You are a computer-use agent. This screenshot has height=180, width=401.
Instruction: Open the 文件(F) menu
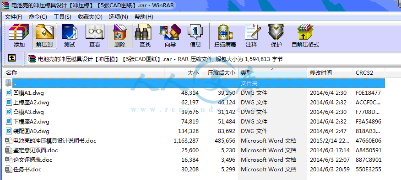[x=14, y=17]
